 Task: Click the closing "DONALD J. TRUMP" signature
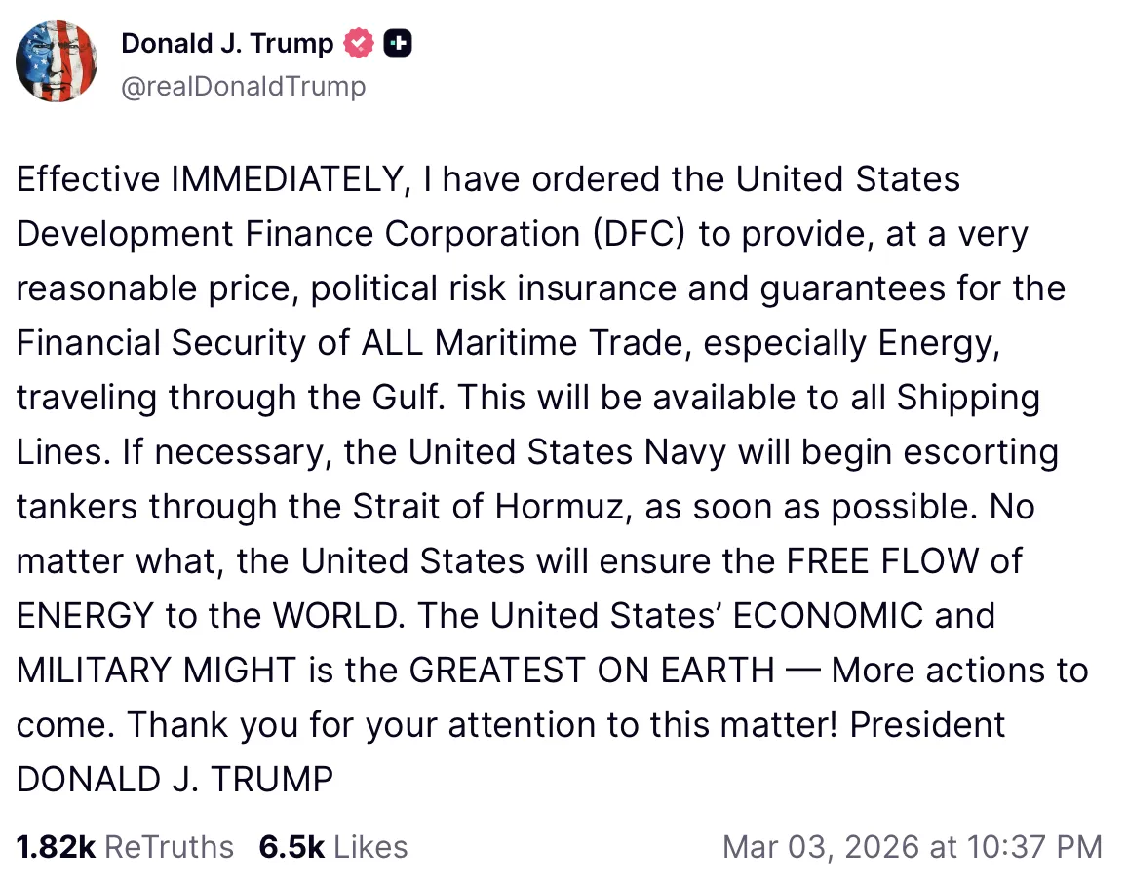coord(175,780)
